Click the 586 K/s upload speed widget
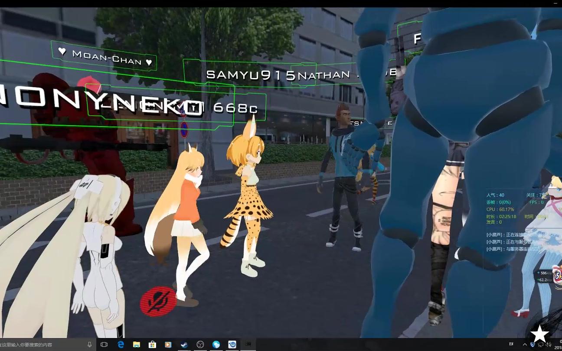 point(544,273)
